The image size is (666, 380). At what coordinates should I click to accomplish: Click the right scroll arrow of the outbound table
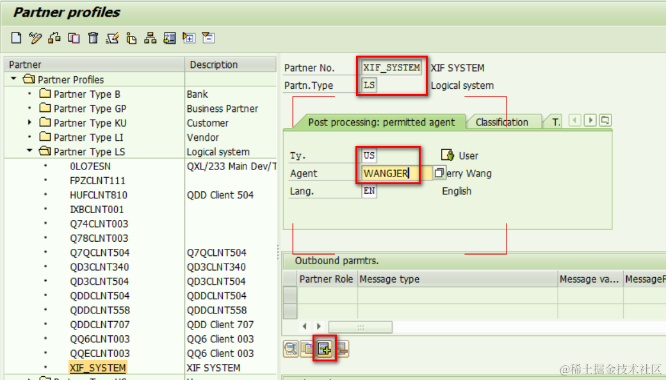pos(319,326)
